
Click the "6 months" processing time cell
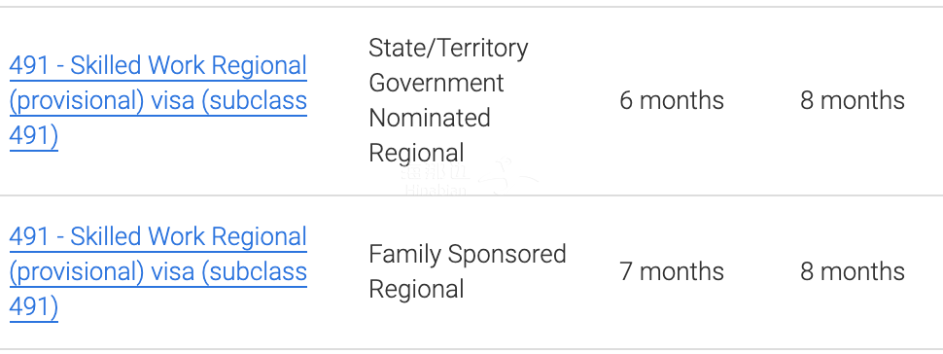(x=672, y=100)
